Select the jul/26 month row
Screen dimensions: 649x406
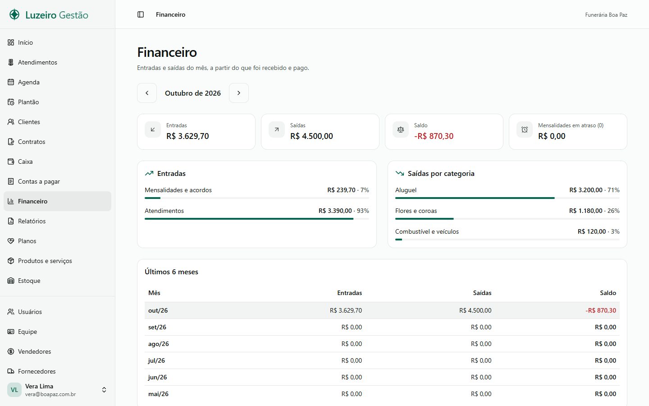pos(382,360)
